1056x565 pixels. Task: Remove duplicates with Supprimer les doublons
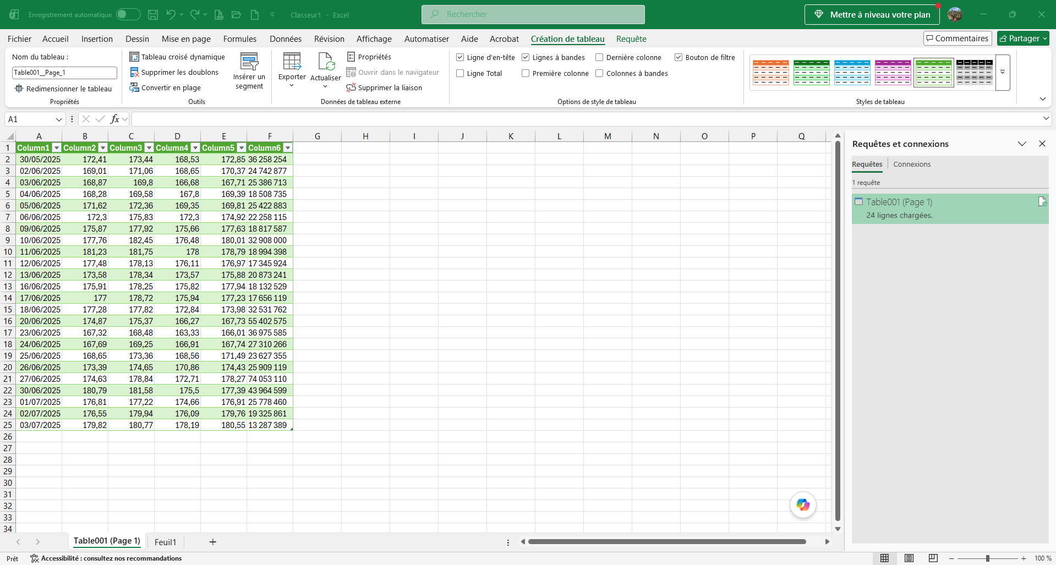tap(174, 72)
